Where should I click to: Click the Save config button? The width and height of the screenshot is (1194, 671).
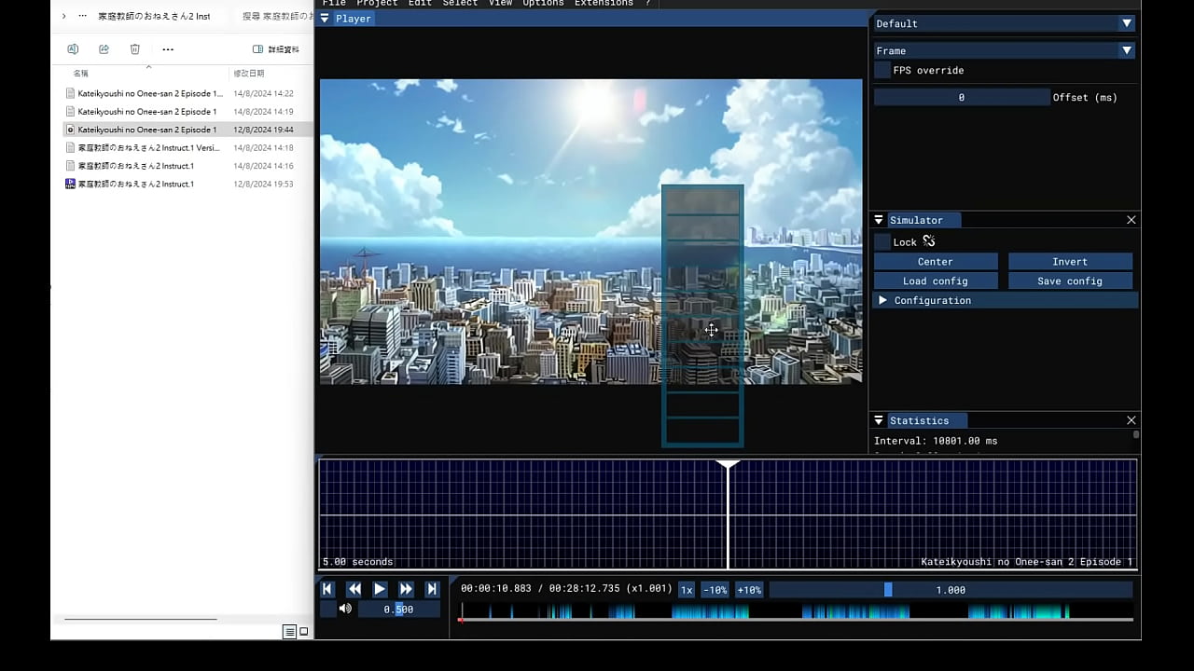coord(1070,281)
